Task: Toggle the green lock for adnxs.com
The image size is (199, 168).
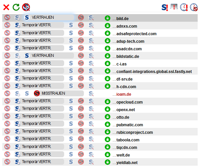Action: coord(108,26)
